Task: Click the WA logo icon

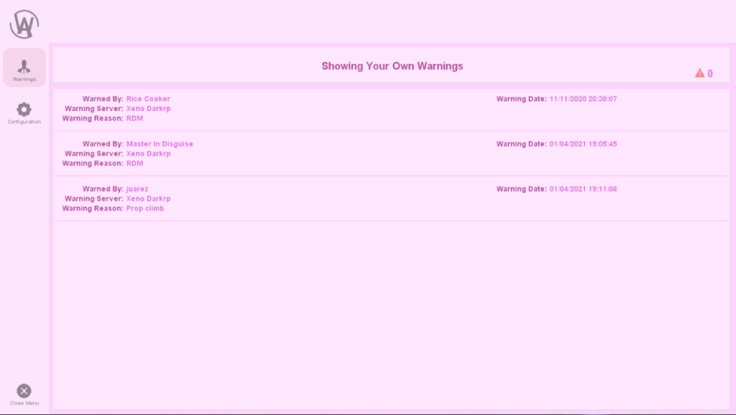Action: [x=24, y=24]
